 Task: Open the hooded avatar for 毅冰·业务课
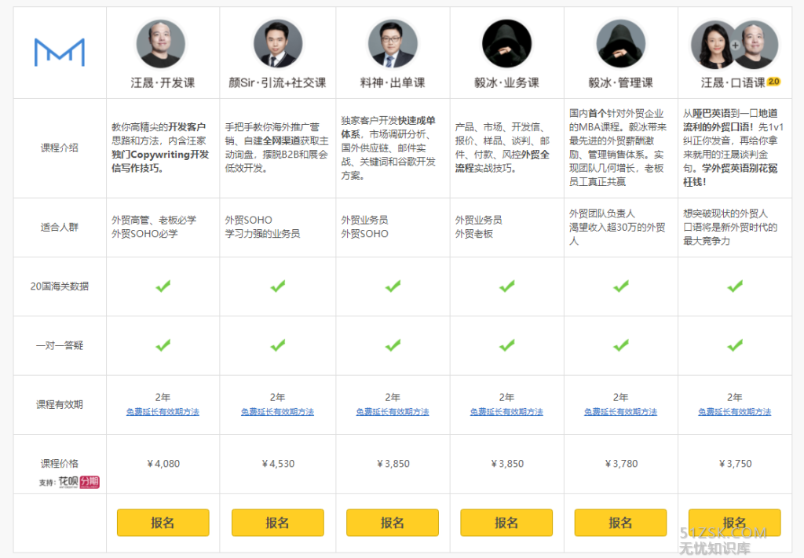[506, 43]
